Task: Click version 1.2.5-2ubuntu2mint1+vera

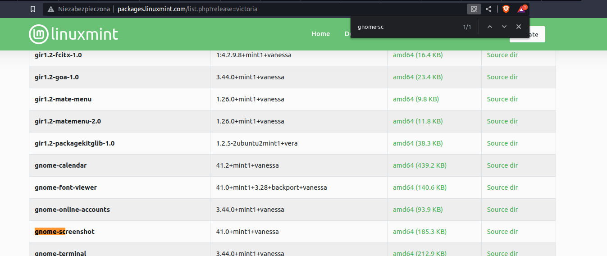Action: pos(257,143)
